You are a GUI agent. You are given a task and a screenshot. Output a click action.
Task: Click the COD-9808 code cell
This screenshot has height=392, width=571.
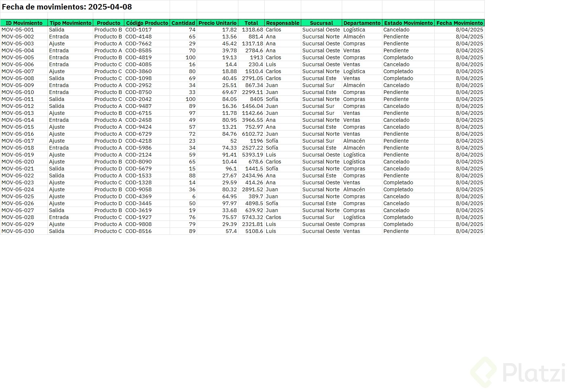click(147, 224)
